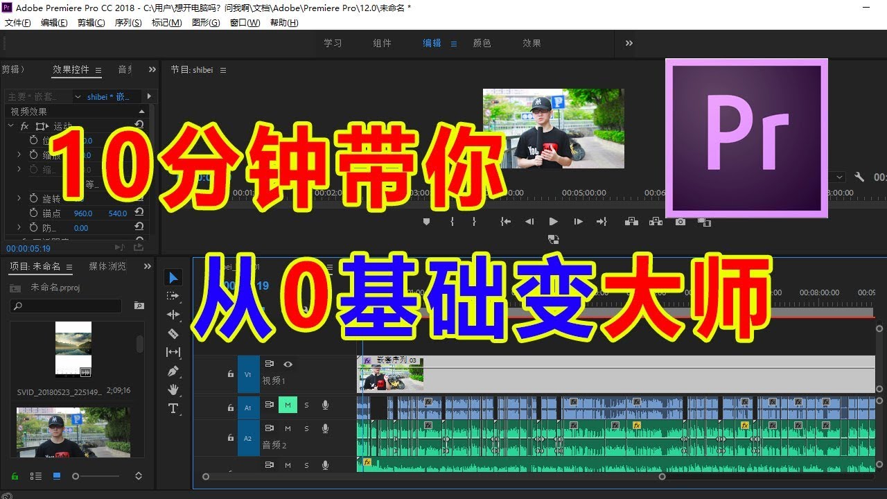
Task: Click the Mark In button
Action: click(453, 222)
